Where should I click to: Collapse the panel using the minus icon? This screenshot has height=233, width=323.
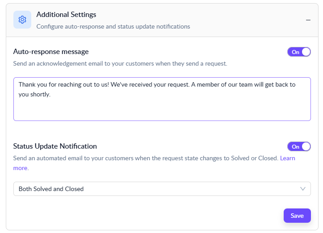[x=308, y=20]
